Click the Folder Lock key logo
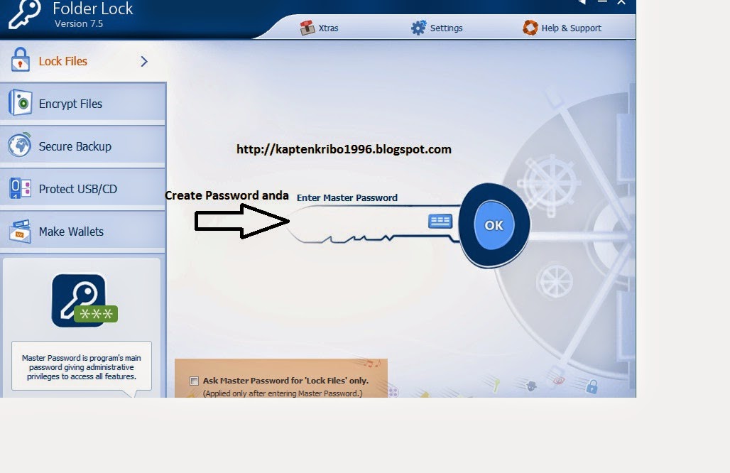 (x=25, y=14)
